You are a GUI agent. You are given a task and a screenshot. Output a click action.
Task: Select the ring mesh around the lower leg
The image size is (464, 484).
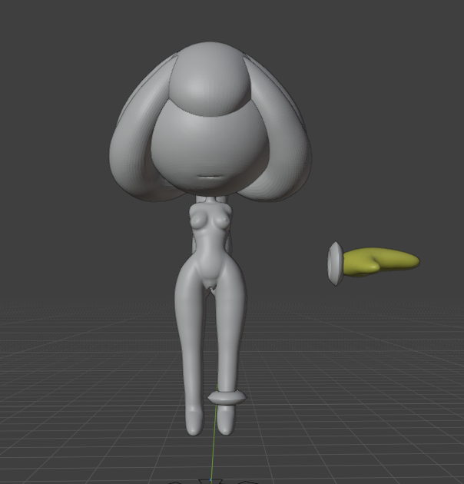coord(227,398)
